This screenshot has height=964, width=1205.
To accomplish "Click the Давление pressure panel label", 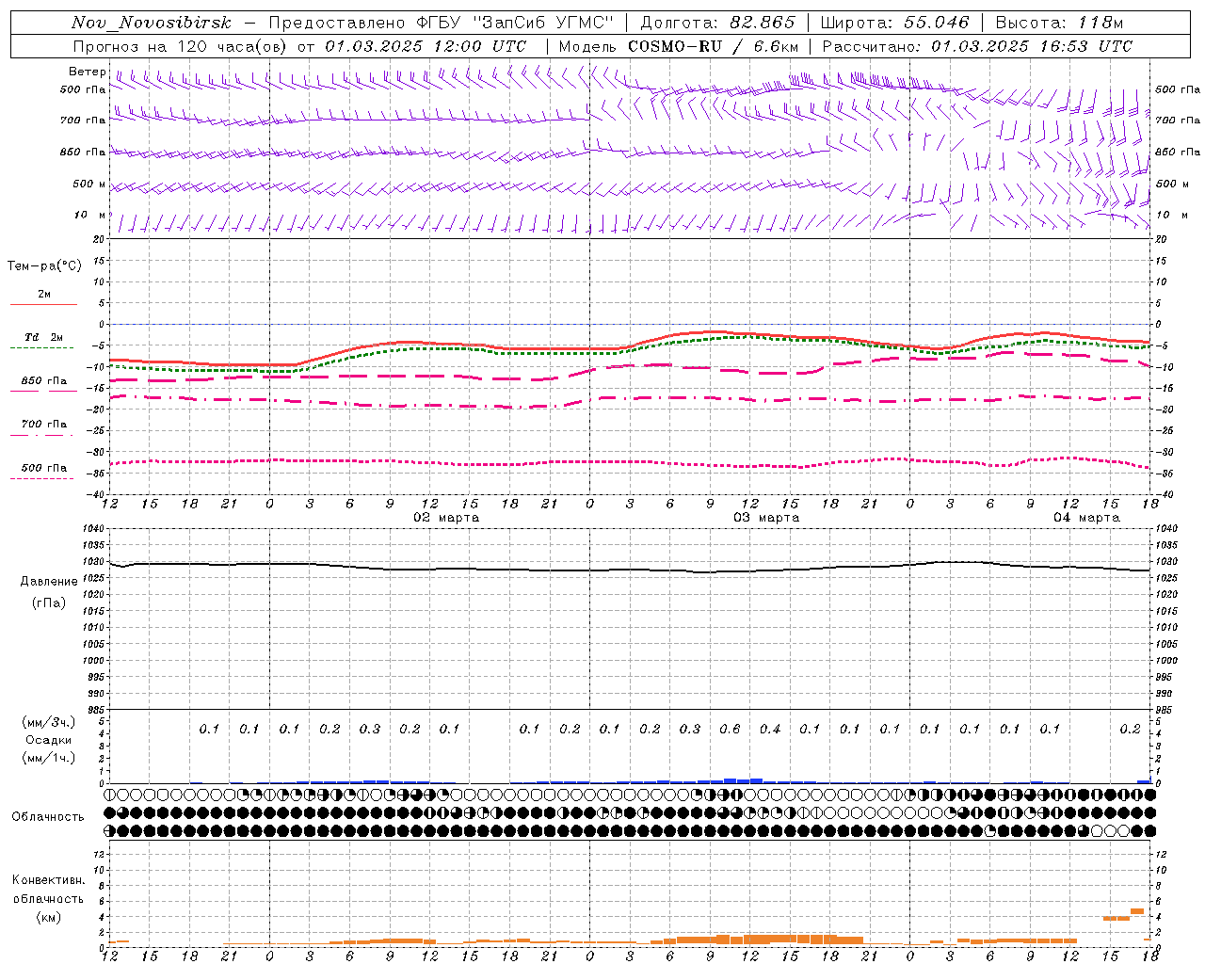I will 49,582.
